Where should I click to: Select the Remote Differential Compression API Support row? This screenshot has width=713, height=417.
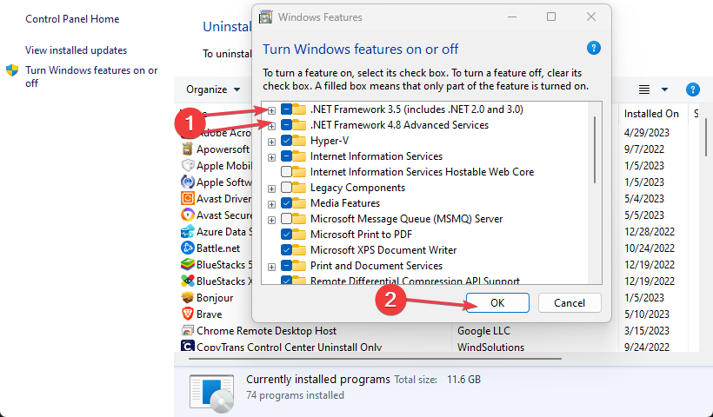coord(415,281)
